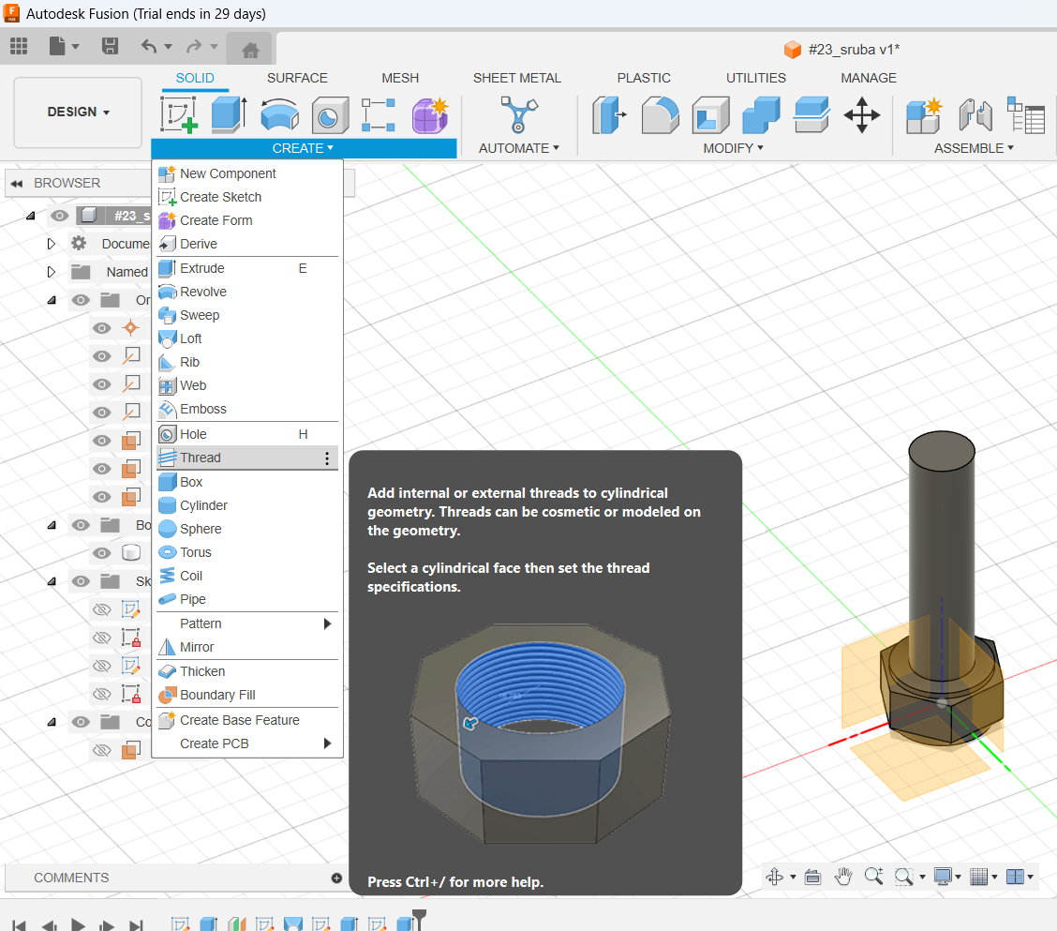Click the Create Sketch toolbar icon
Screen dimensions: 1057x931
(179, 114)
